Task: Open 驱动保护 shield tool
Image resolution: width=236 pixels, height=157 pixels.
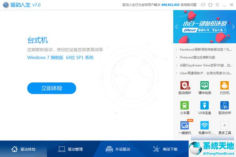Action: 185,88
